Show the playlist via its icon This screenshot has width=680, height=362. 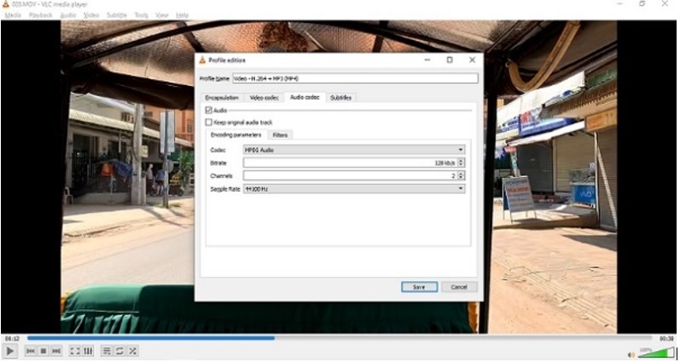click(x=107, y=351)
